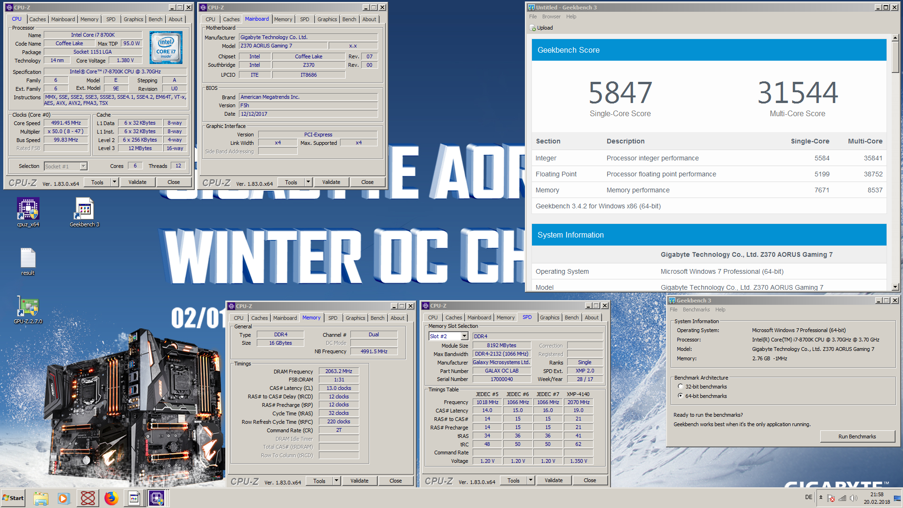Open the Benchmarks menu in Geekbench 3

coord(696,310)
